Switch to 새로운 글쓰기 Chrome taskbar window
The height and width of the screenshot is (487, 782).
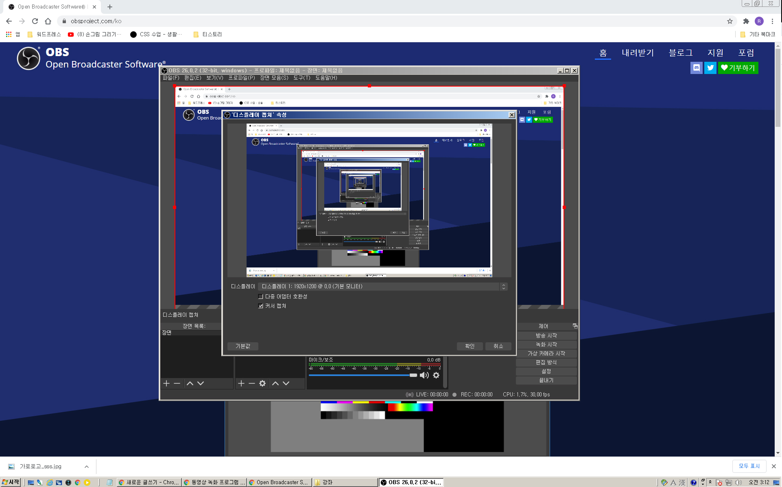(149, 483)
